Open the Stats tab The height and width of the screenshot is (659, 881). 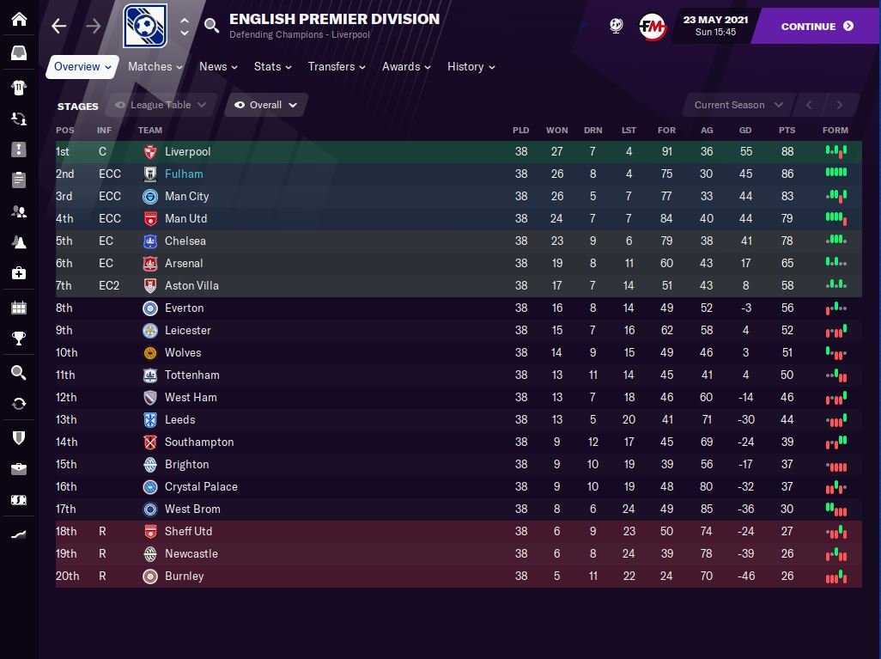coord(272,67)
